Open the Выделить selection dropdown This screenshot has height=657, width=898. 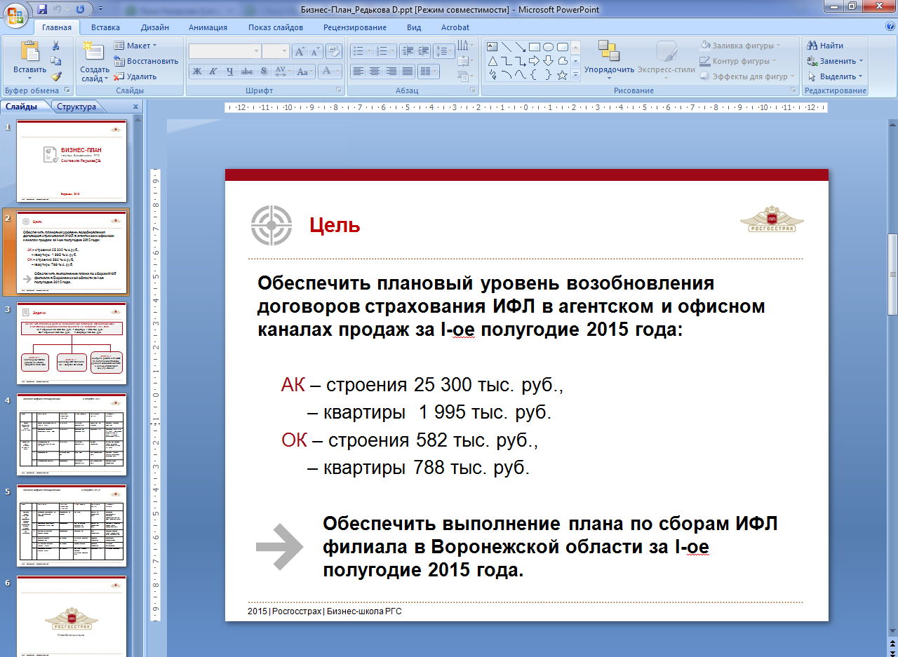pos(835,76)
